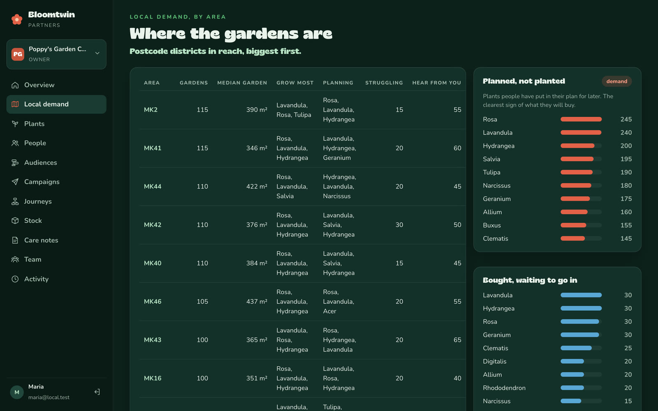Screen dimensions: 658x411
Task: Click the Hear From You column header
Action: coord(437,83)
